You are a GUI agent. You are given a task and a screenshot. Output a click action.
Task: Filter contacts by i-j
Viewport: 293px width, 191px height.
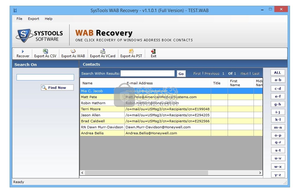(278, 112)
